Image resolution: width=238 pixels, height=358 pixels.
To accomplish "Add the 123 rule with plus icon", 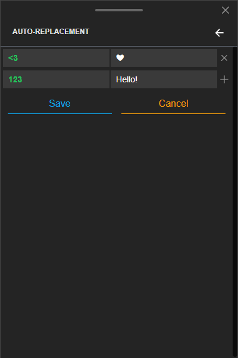I will 224,79.
